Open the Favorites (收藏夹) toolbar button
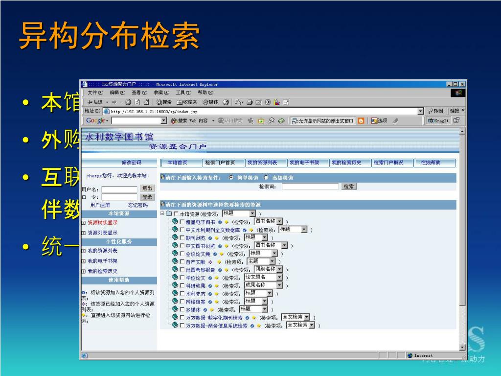Image resolution: width=501 pixels, height=376 pixels. point(187,102)
